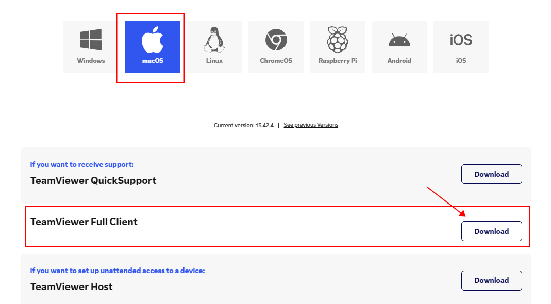Open See previous Versions link
This screenshot has height=304, width=551.
(x=311, y=124)
